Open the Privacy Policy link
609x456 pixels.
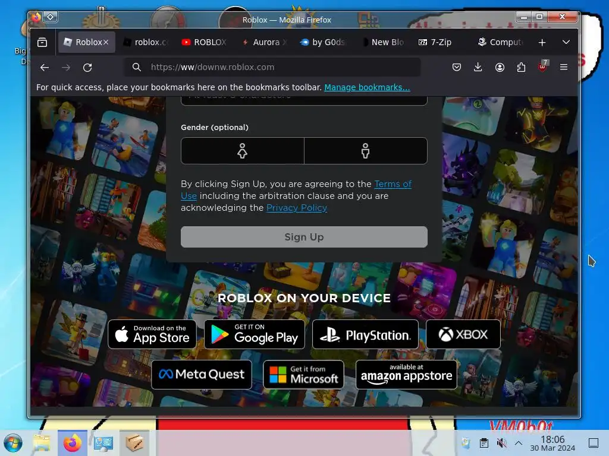point(296,208)
